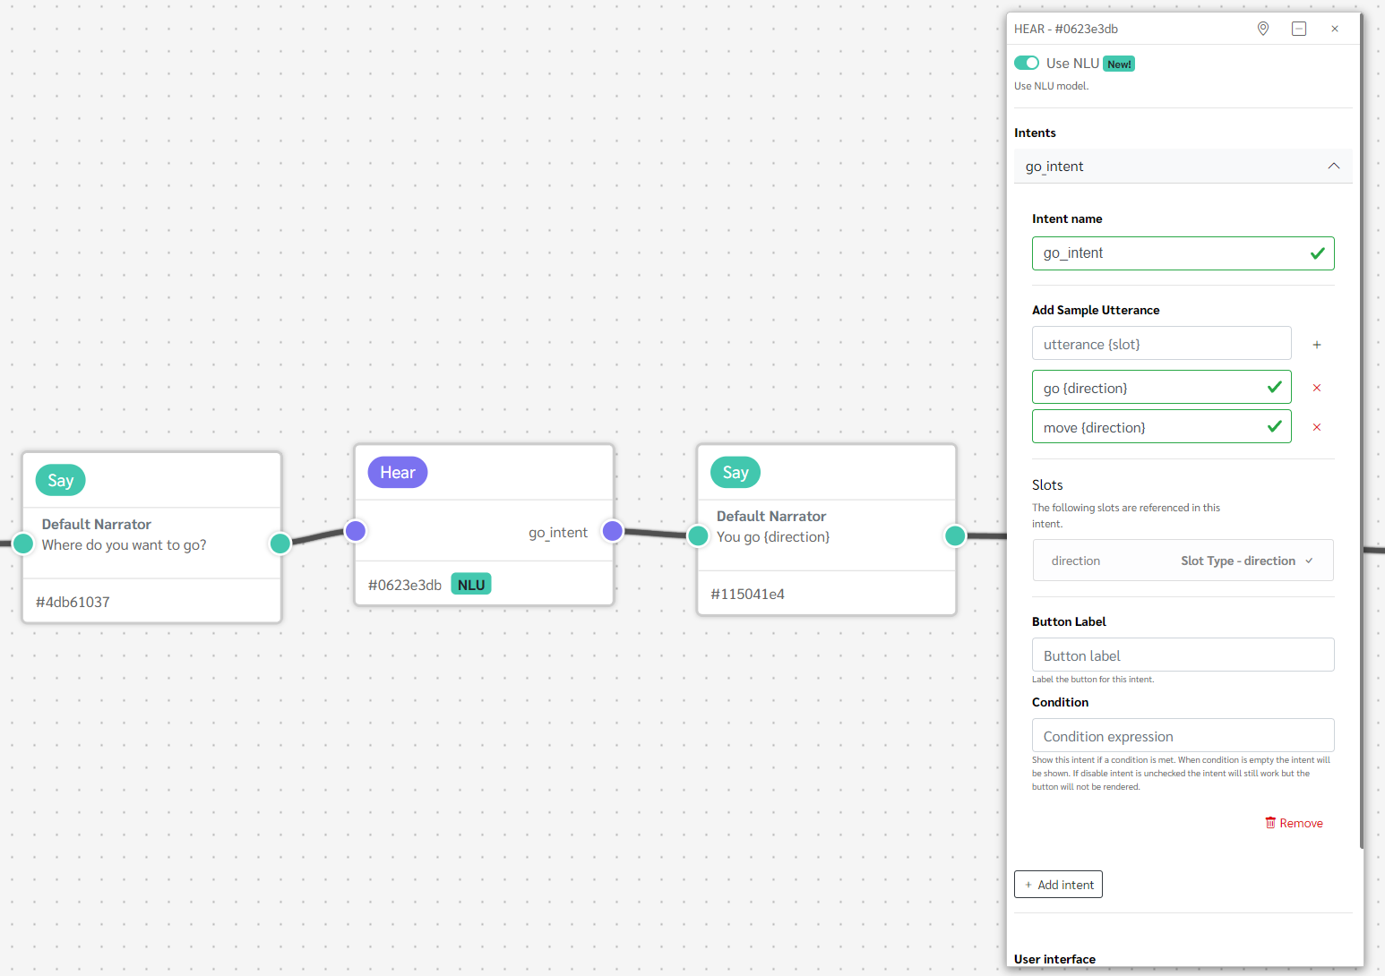Click Default Narrator in You go node

pos(771,517)
